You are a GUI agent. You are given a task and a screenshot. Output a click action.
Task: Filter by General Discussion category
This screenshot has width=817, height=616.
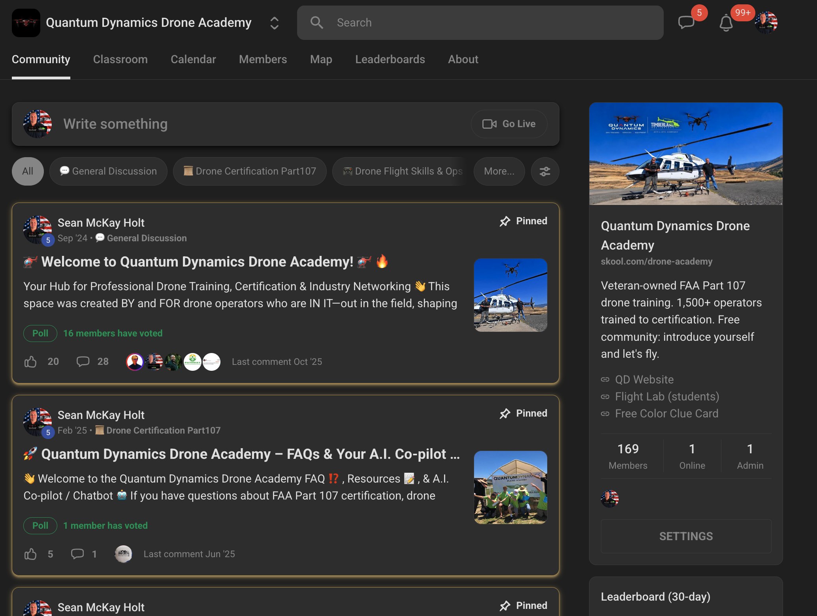point(108,171)
